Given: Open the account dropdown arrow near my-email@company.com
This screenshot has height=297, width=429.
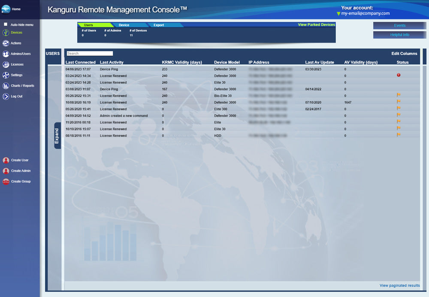Looking at the screenshot, I should tap(338, 14).
